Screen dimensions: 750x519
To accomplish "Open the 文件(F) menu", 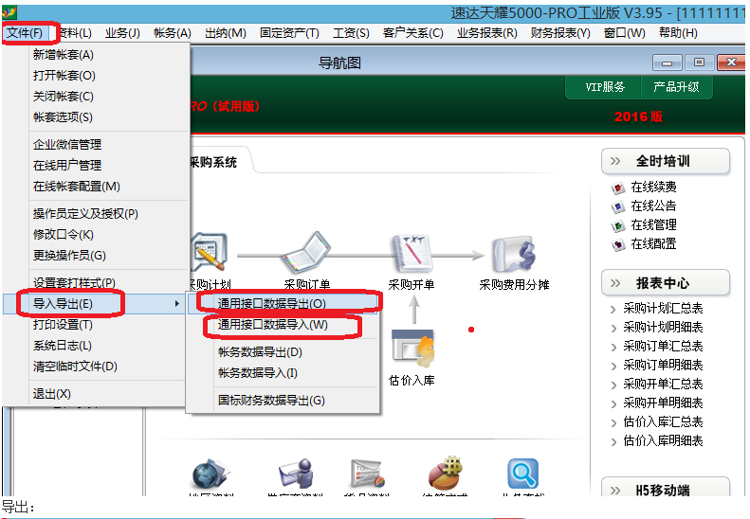I will click(25, 33).
